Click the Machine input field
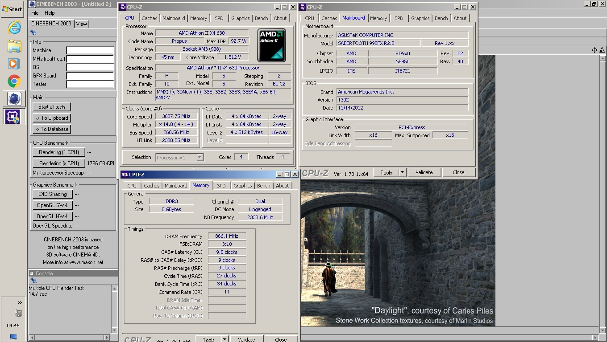 (90, 50)
